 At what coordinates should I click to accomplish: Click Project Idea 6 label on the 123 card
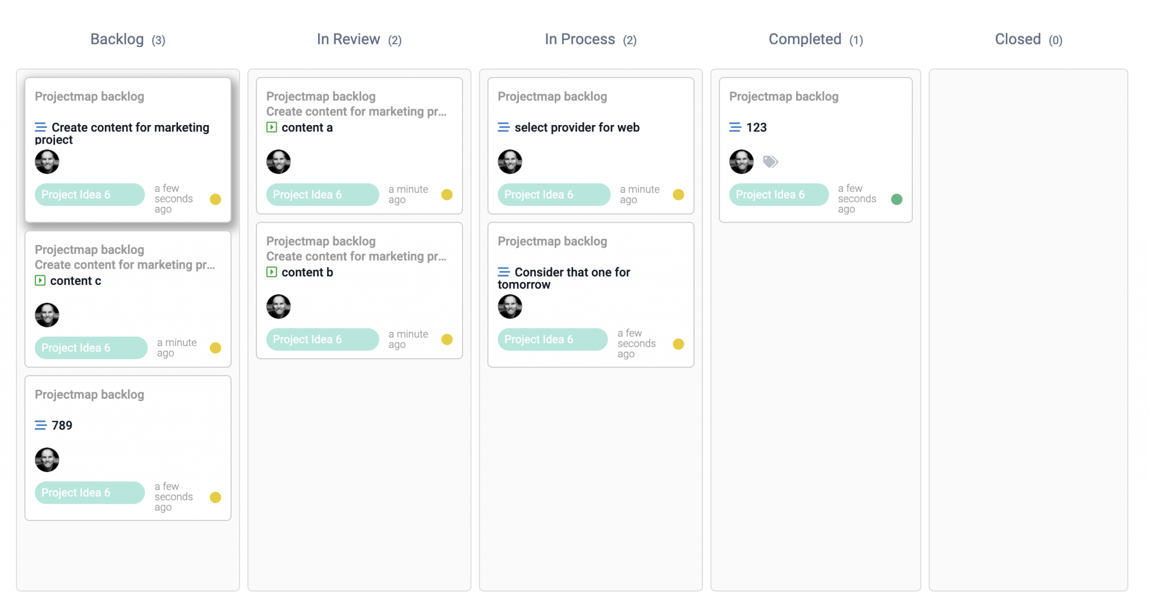[779, 195]
